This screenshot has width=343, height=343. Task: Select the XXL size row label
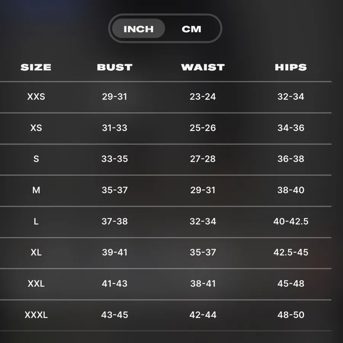point(36,284)
